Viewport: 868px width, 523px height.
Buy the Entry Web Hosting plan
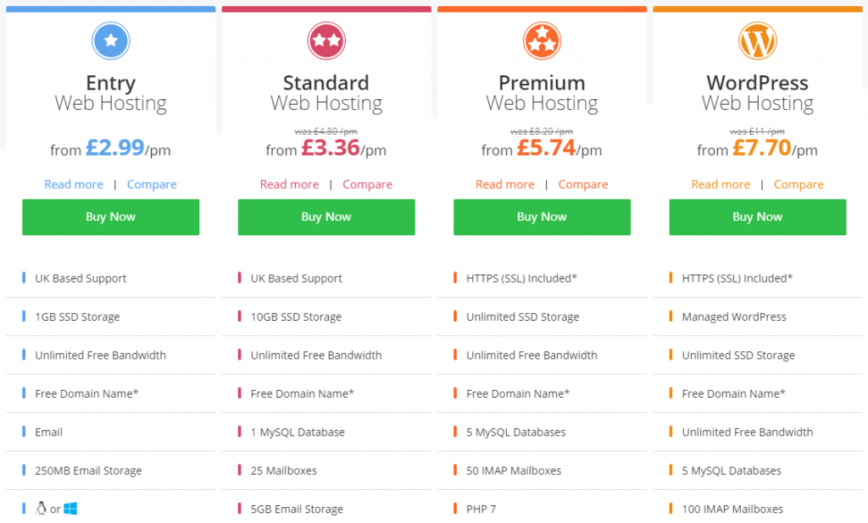[111, 217]
